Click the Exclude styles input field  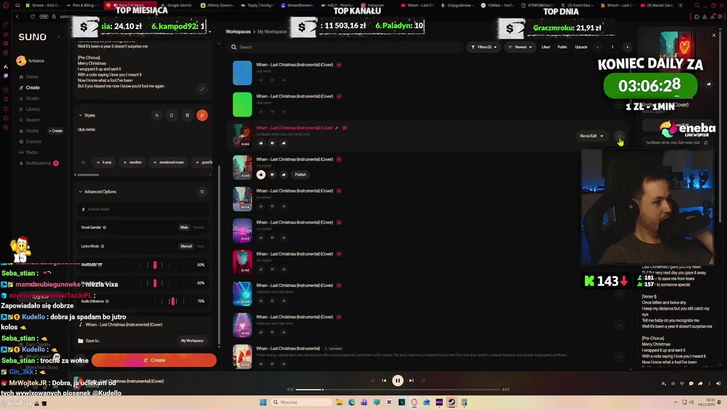143,209
